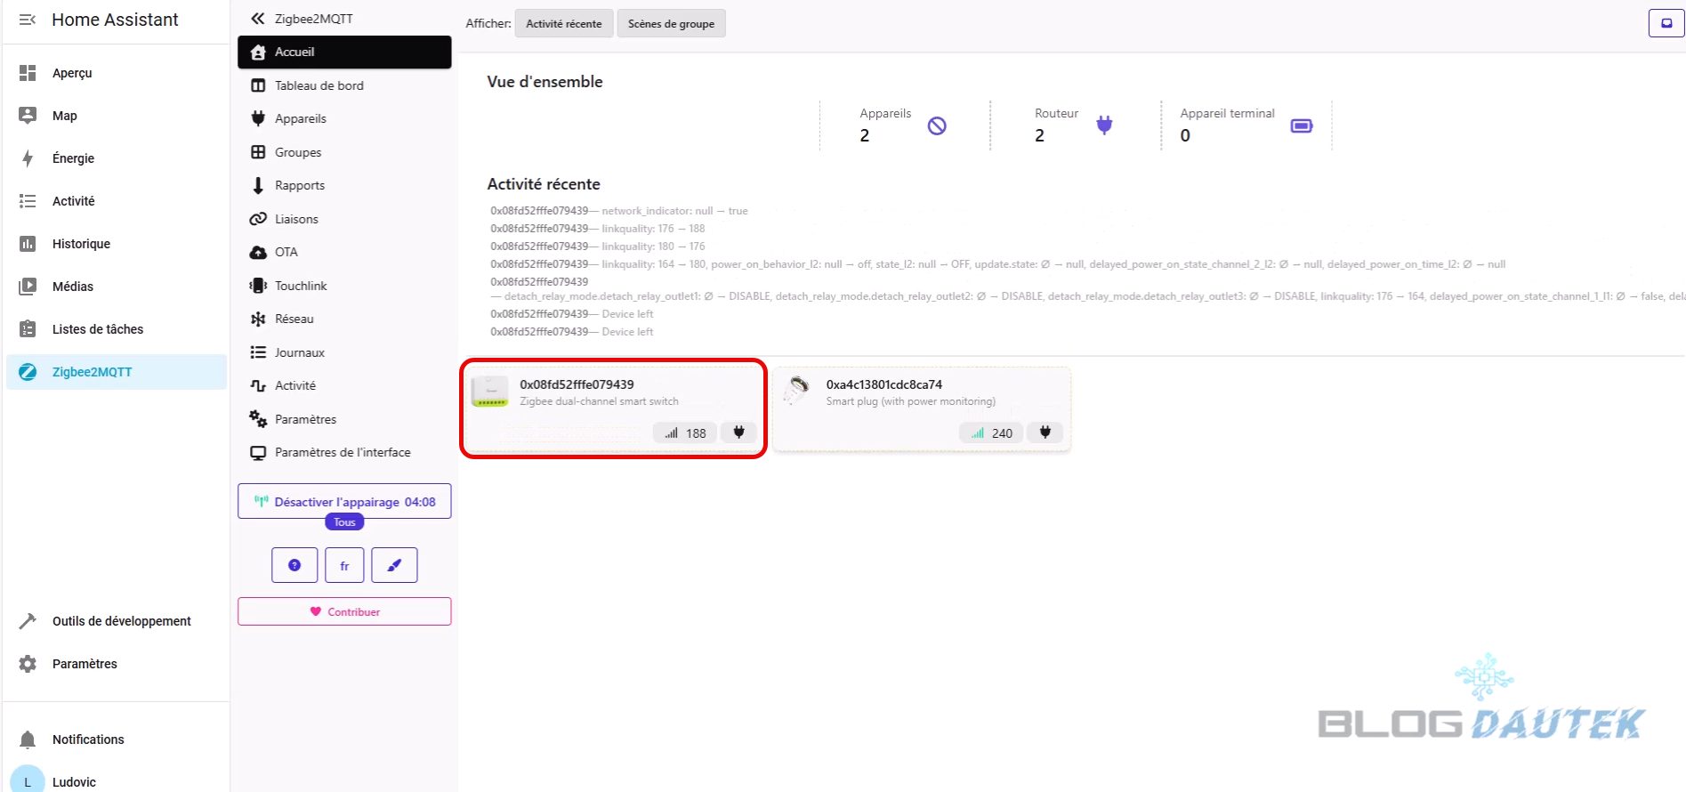Open Notifications bell in sidebar

[28, 739]
